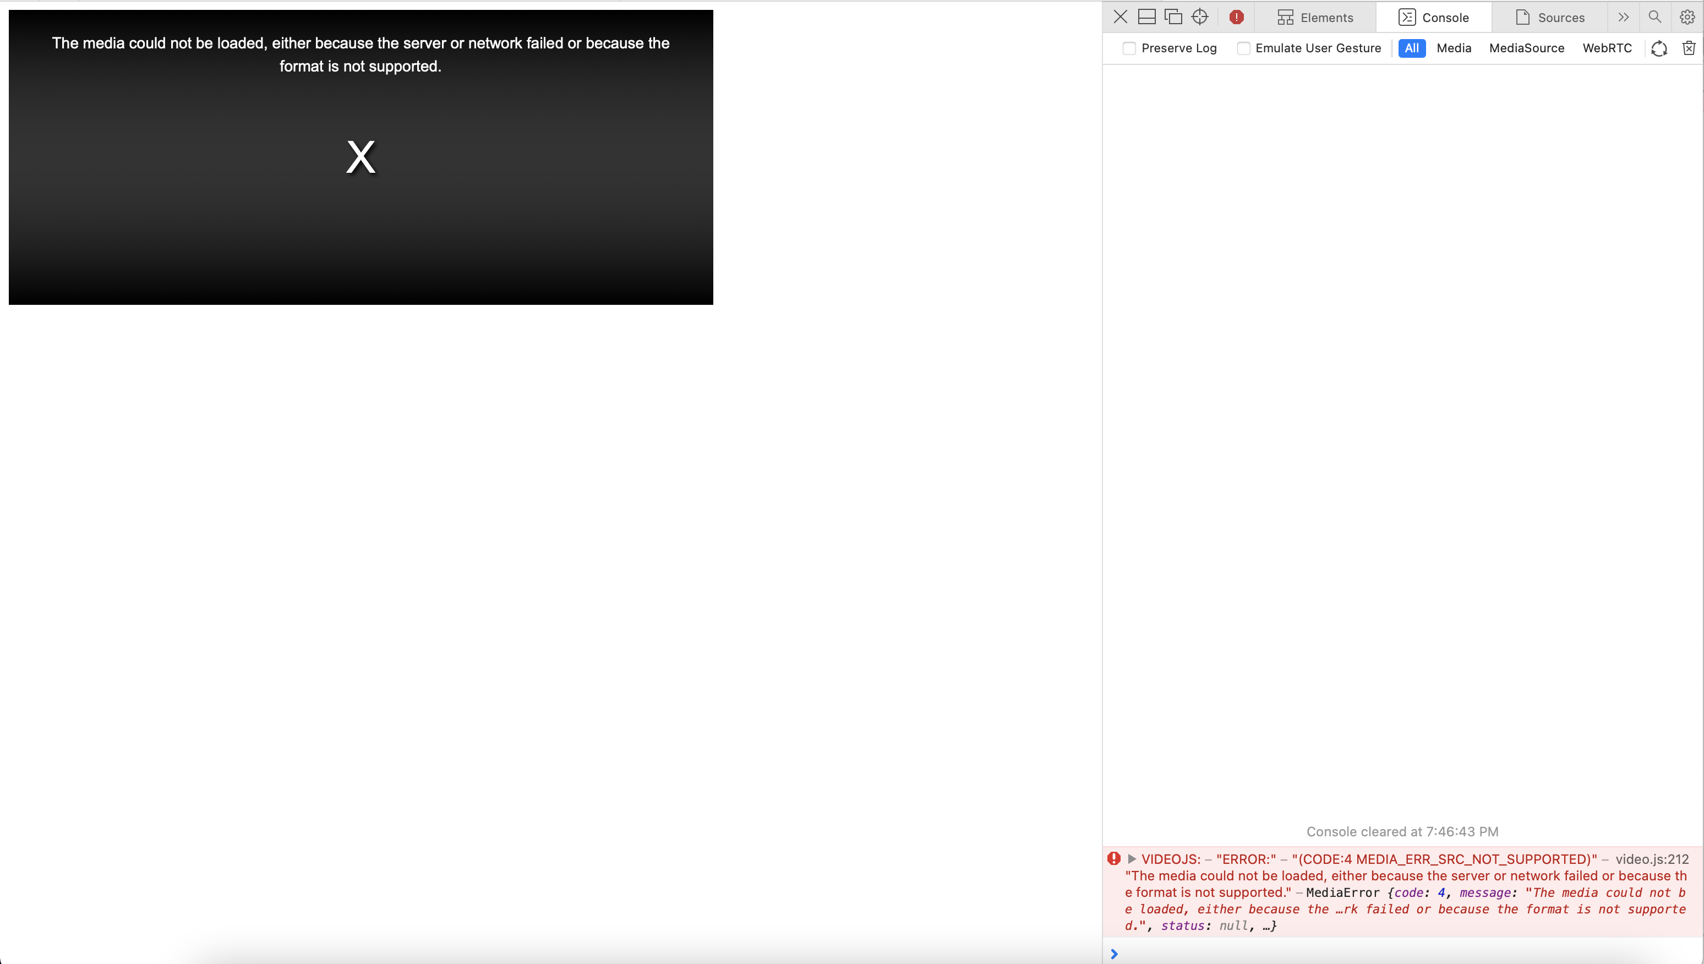
Task: Detach inspector into separate window
Action: [x=1173, y=17]
